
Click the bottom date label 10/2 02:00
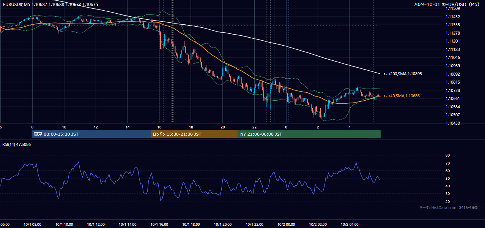coord(318,225)
